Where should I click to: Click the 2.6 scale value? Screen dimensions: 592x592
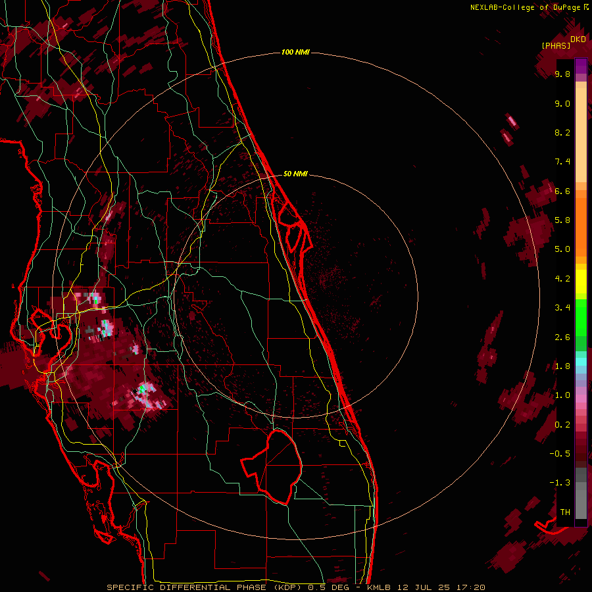tap(562, 337)
